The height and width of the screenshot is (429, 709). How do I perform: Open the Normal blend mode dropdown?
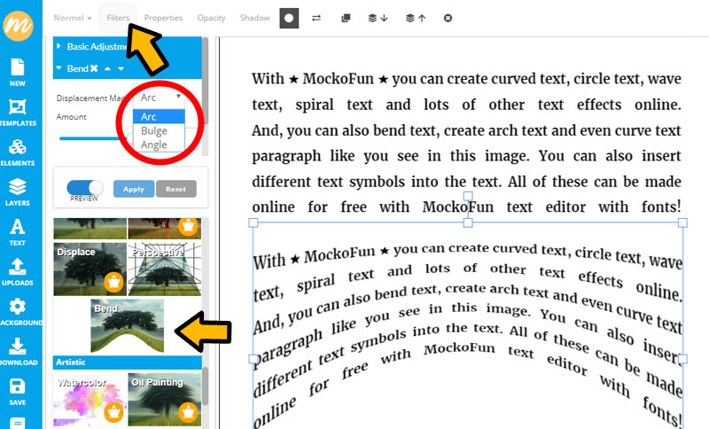click(73, 18)
